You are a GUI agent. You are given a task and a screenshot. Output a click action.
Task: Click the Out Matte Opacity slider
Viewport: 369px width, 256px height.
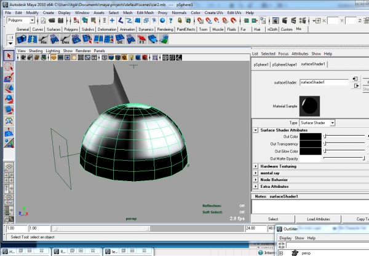[344, 158]
